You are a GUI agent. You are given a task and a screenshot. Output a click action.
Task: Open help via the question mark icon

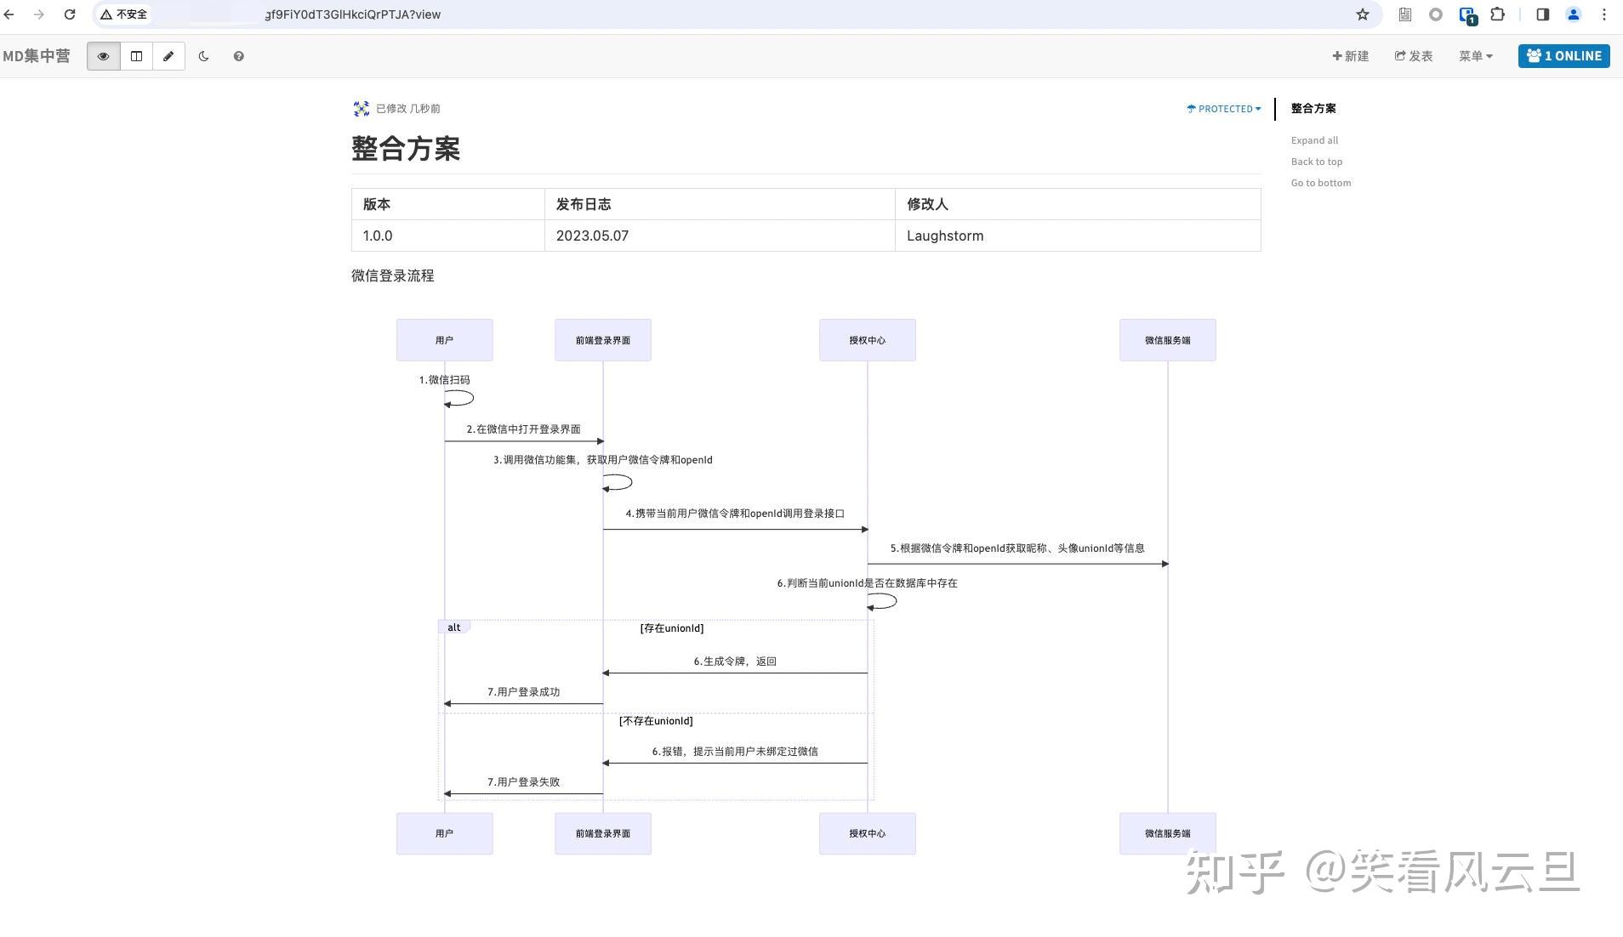tap(238, 55)
